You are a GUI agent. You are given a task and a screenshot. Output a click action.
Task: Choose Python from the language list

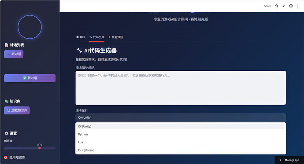click(x=181, y=135)
